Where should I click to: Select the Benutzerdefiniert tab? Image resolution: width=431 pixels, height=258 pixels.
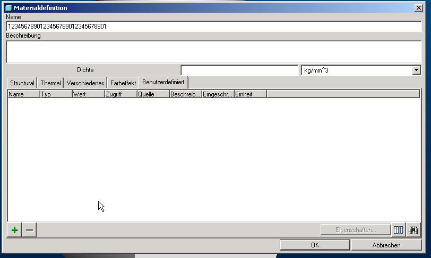coord(163,82)
